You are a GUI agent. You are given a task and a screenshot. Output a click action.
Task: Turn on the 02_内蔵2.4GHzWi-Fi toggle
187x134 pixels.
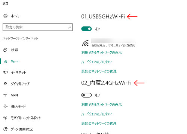coord(86,95)
